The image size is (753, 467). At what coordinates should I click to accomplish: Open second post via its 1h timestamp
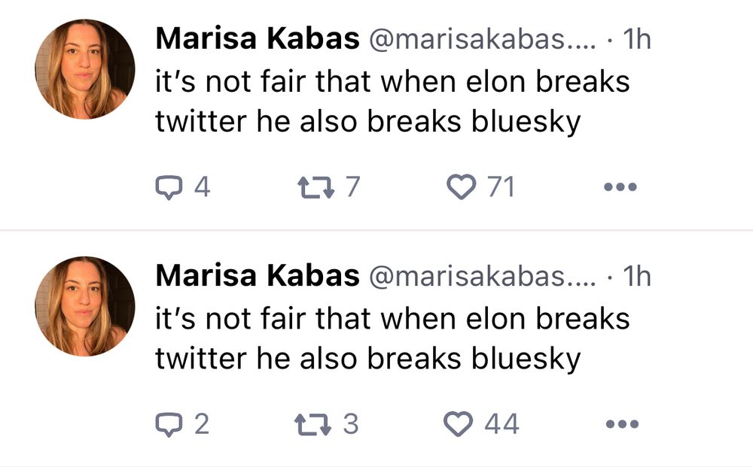[x=637, y=277]
